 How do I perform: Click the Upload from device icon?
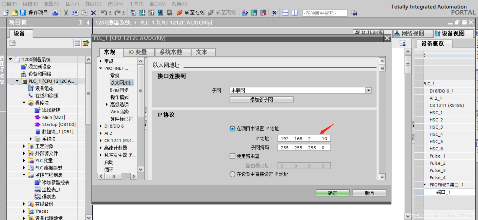[x=151, y=12]
